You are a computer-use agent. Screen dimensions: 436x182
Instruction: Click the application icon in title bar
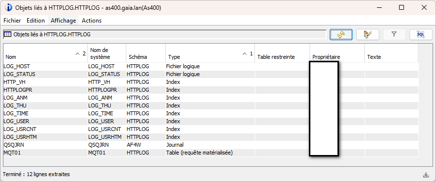point(9,8)
